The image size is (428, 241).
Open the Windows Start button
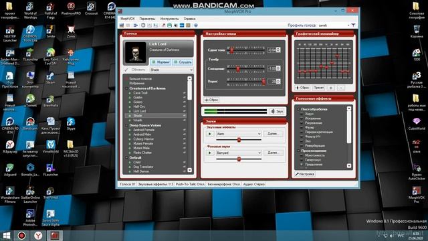pyautogui.click(x=6, y=236)
